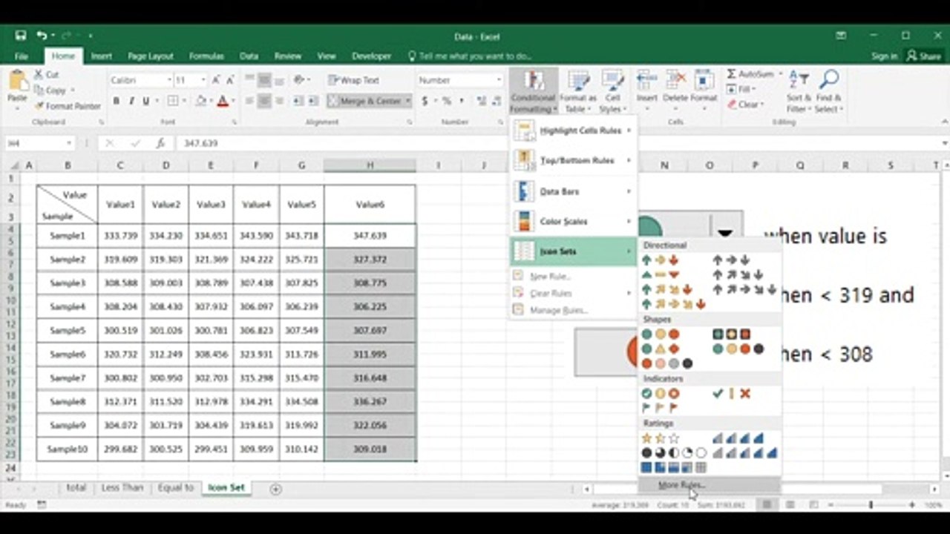Open the Merge & Center dropdown arrow

[x=408, y=101]
